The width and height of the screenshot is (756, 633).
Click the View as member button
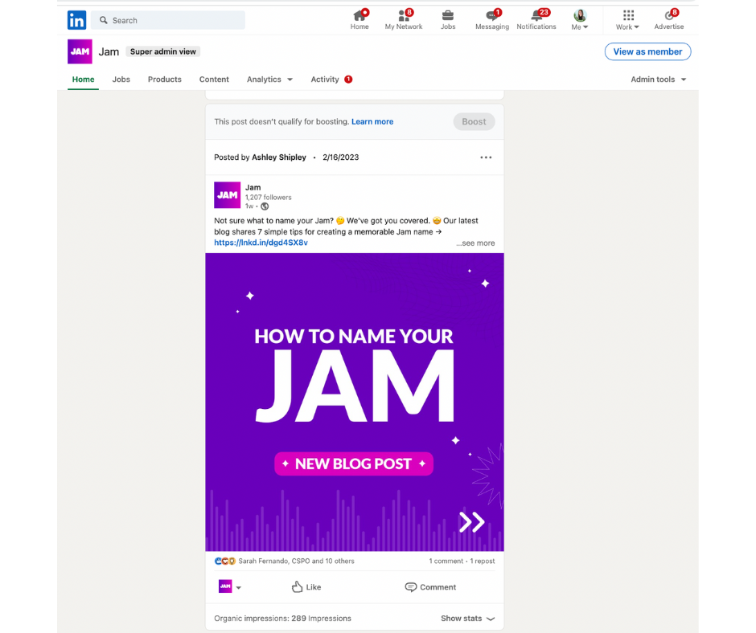(x=647, y=51)
